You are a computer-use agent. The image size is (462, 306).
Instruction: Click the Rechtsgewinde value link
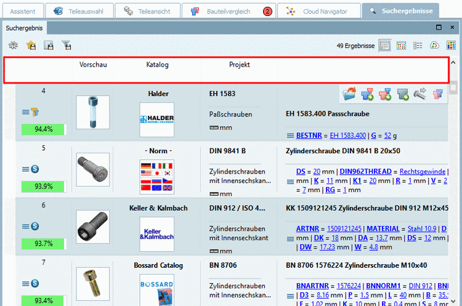[423, 171]
